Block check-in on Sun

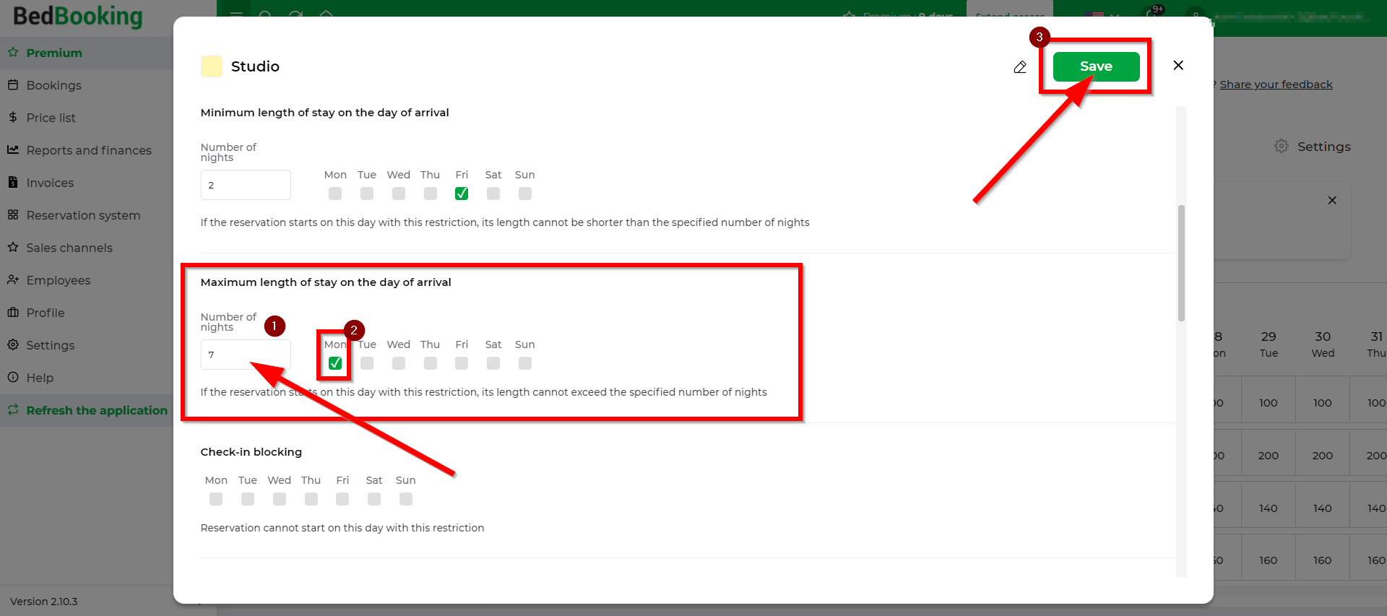coord(406,499)
